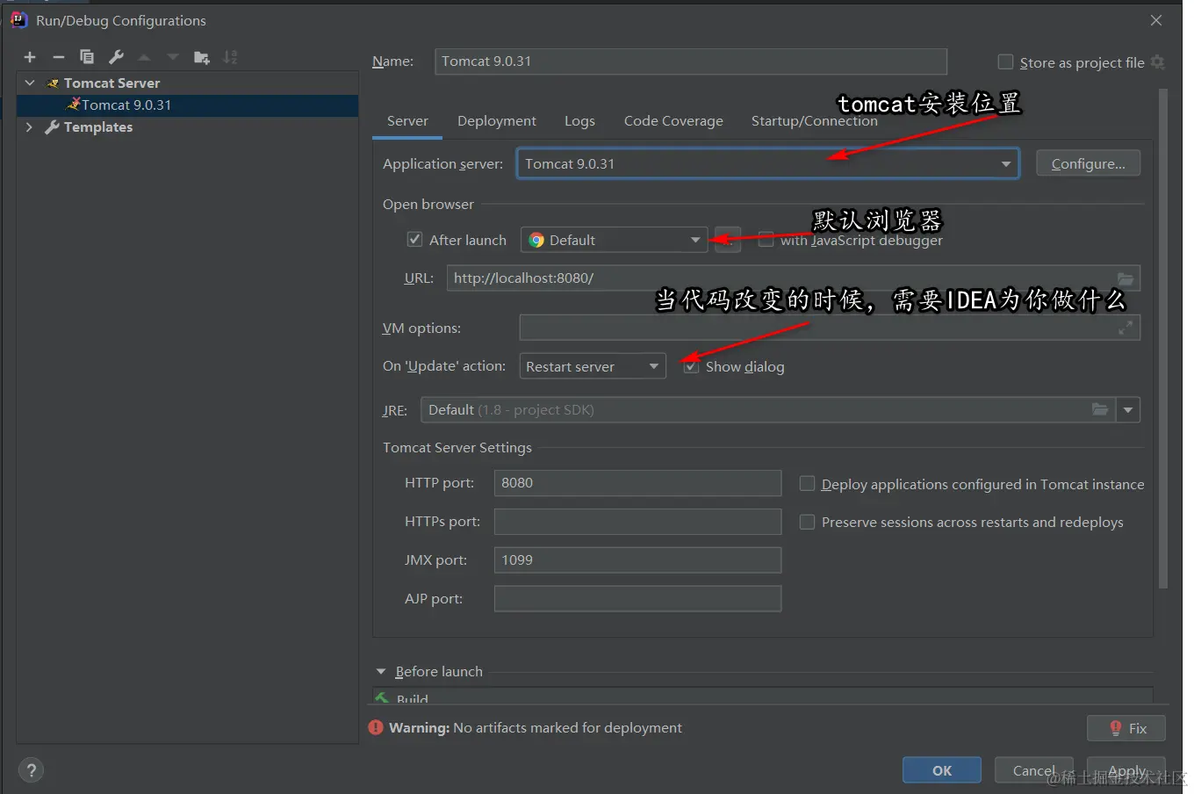1194x794 pixels.
Task: Expand the Templates tree node
Action: pyautogui.click(x=30, y=127)
